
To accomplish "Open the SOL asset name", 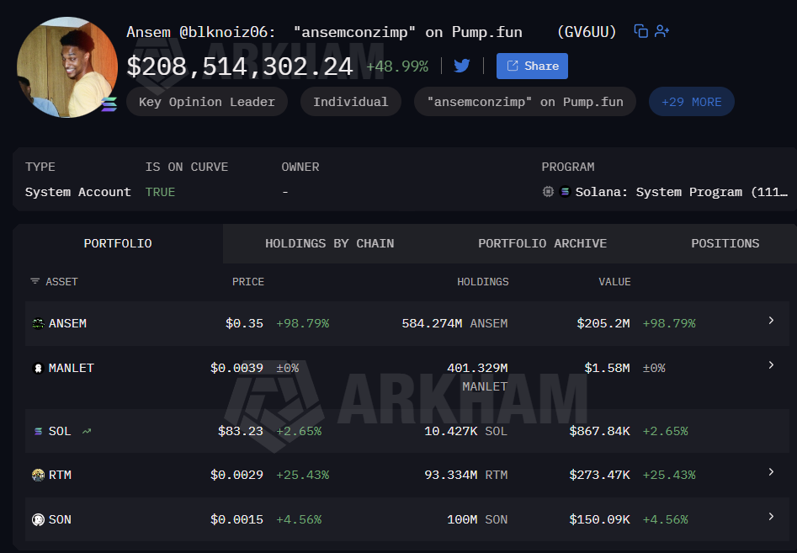I will click(60, 431).
